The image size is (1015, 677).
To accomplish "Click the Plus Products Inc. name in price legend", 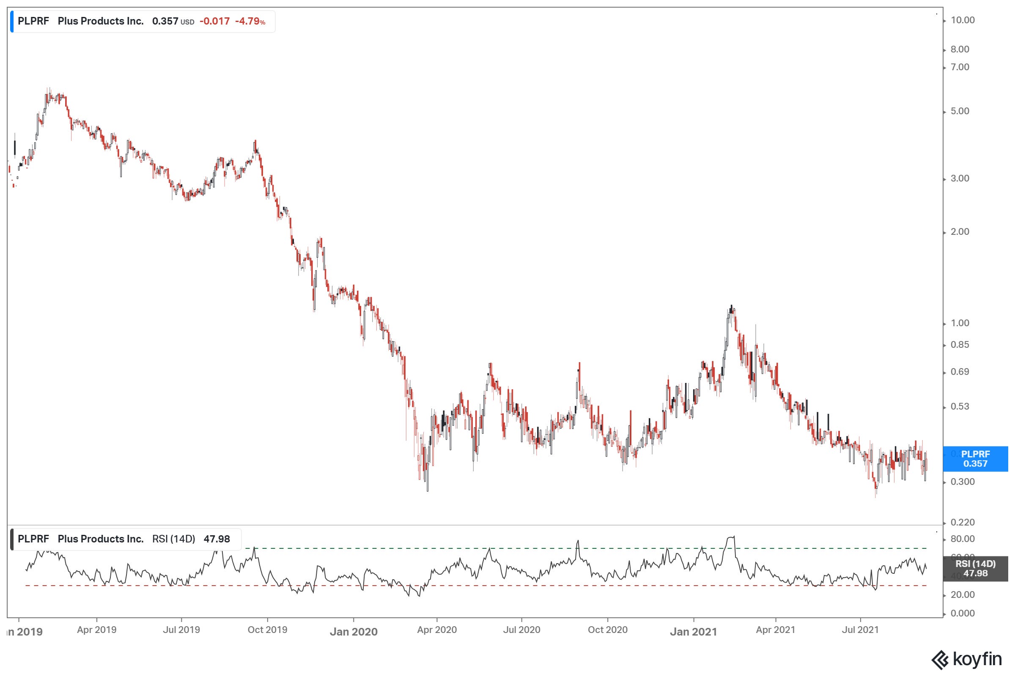I will click(x=101, y=21).
